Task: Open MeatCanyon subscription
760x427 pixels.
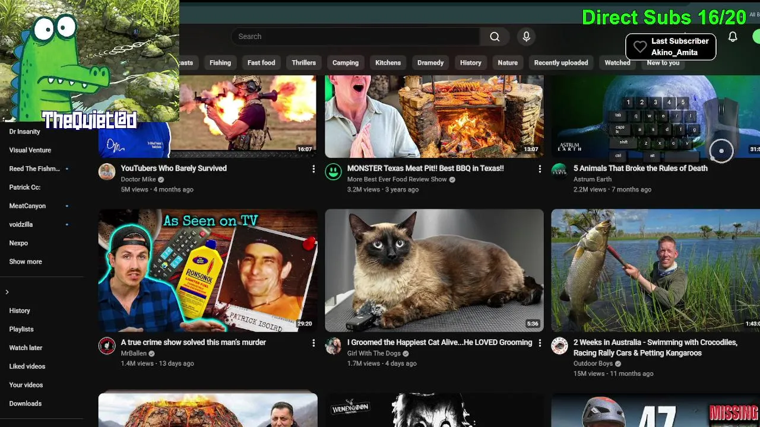Action: point(27,206)
